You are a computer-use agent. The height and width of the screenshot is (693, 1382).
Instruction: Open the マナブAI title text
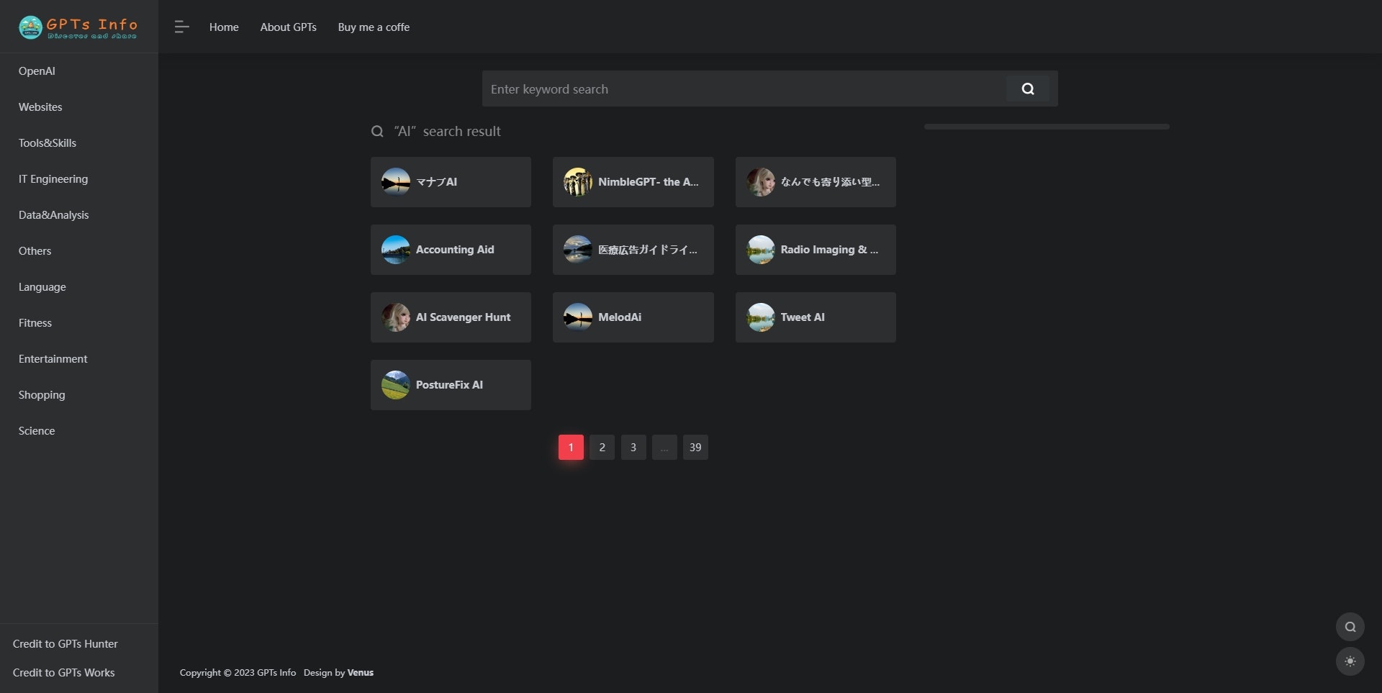pyautogui.click(x=436, y=182)
